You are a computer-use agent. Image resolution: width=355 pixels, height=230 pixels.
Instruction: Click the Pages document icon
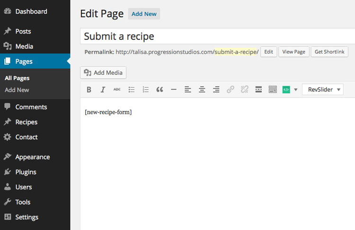(x=8, y=61)
